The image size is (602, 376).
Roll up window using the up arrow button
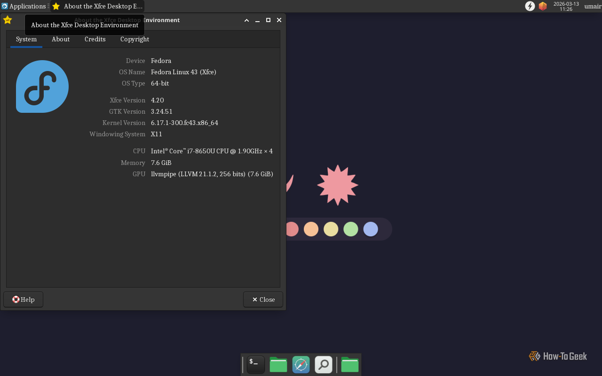[x=246, y=20]
